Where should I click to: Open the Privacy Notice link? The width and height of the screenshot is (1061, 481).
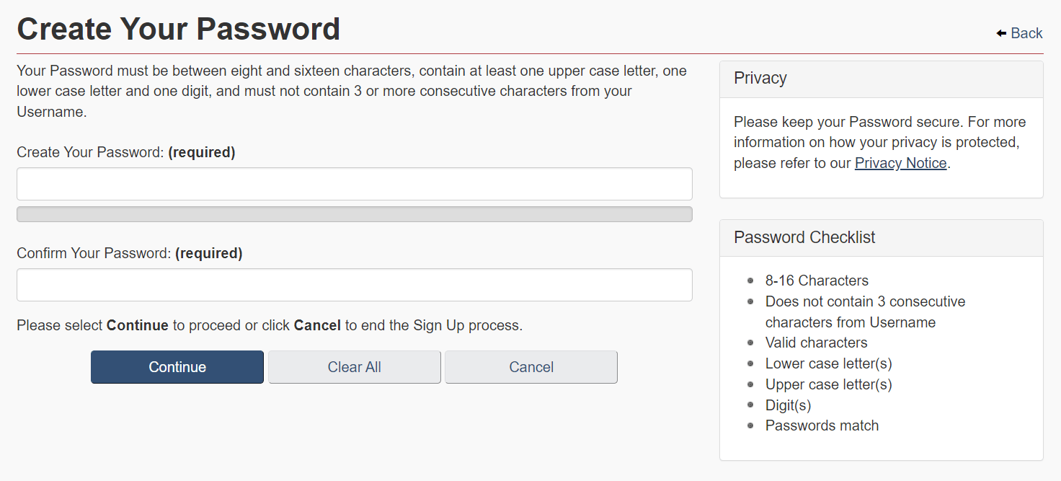coord(900,163)
